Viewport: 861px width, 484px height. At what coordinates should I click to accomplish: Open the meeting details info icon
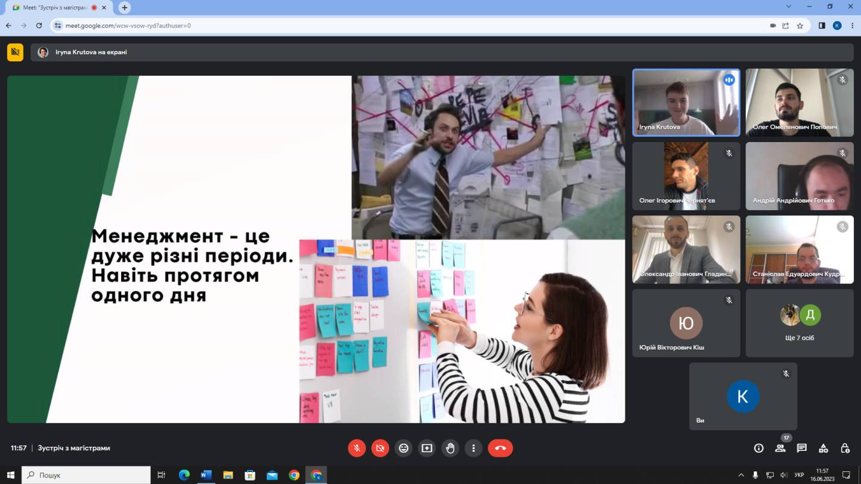tap(759, 448)
